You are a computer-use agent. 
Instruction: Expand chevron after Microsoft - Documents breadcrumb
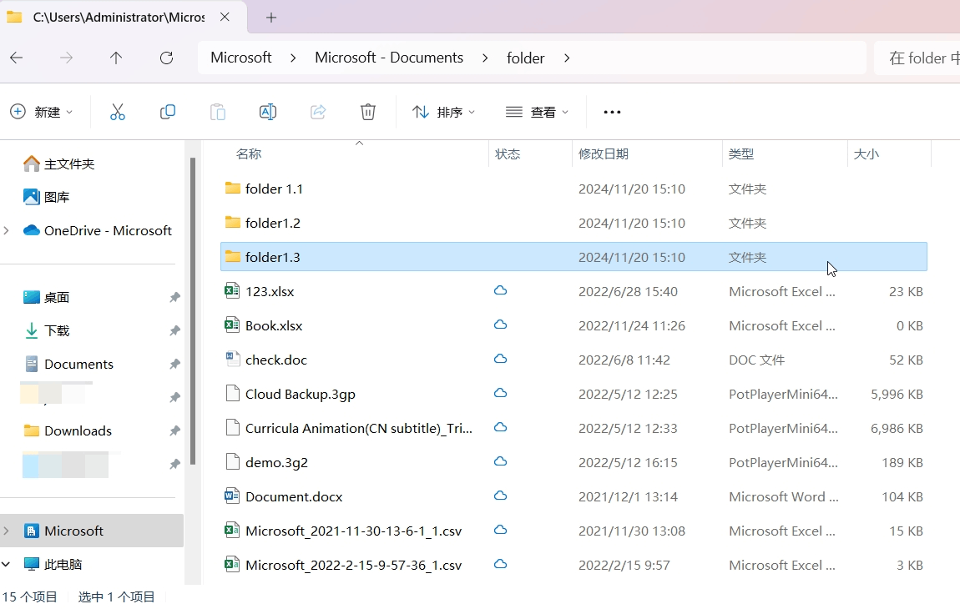[x=485, y=58]
